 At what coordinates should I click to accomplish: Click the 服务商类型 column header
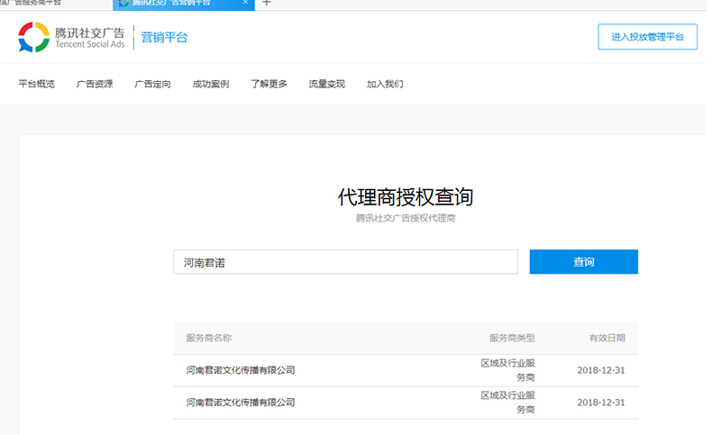tap(512, 338)
